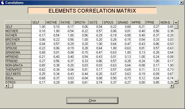This screenshot has height=109, width=185.
Task: Select the NON-G column header
Action: point(167,22)
